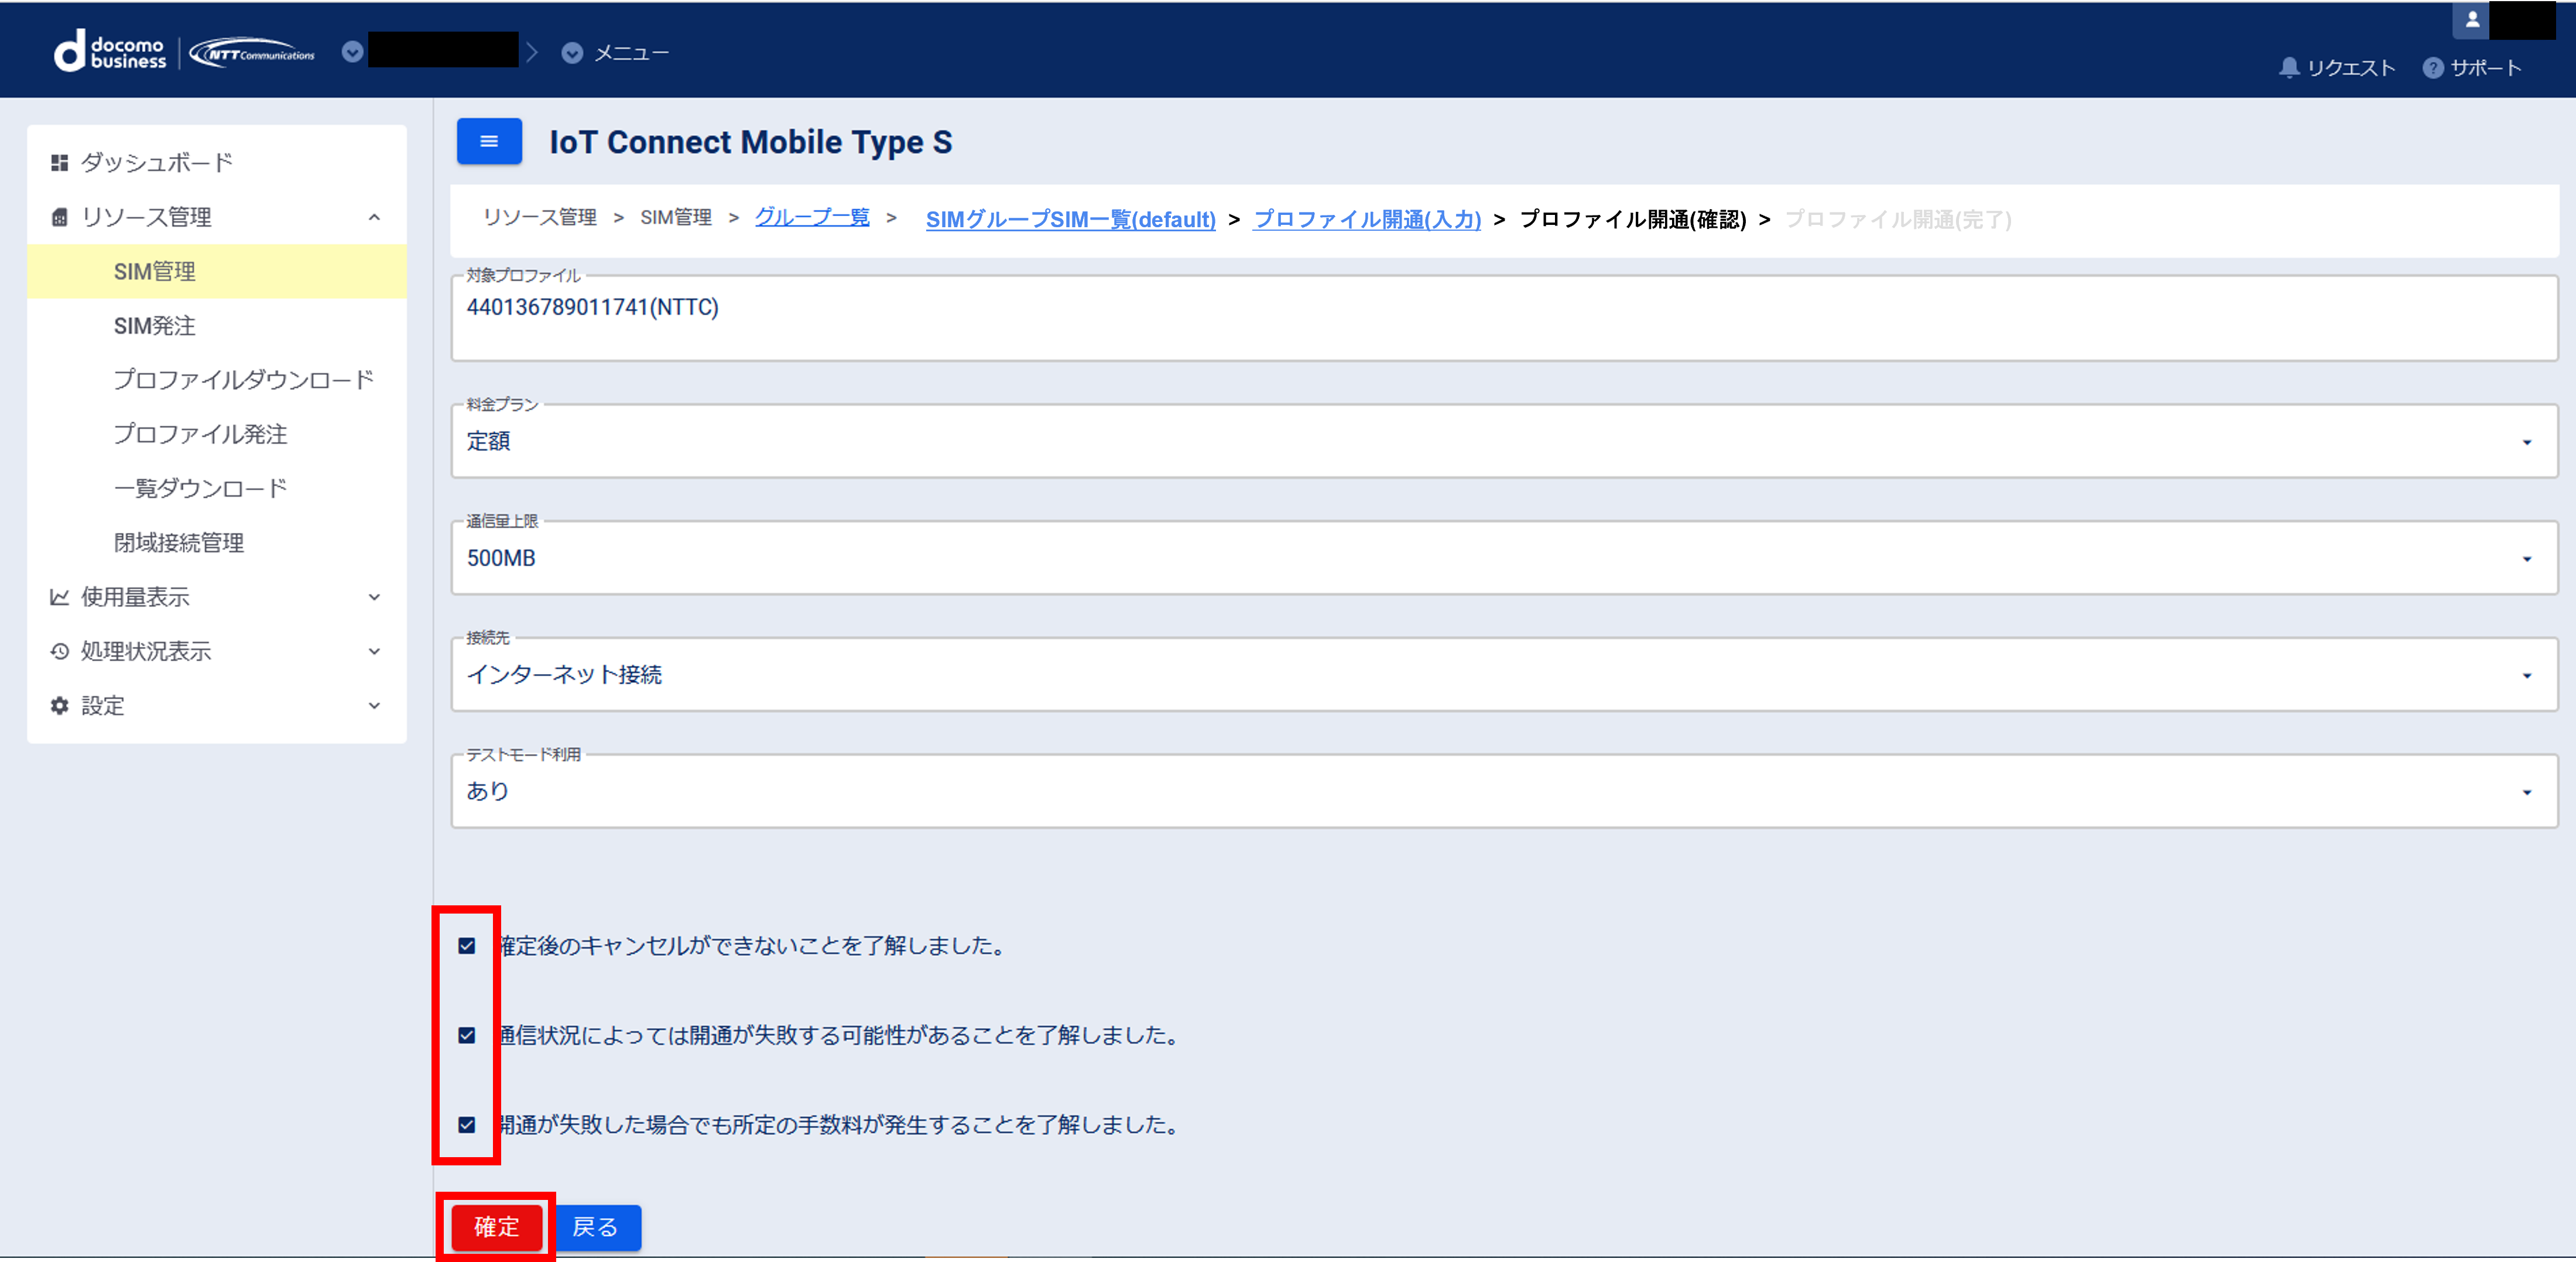Image resolution: width=2576 pixels, height=1262 pixels.
Task: Open サポート via the question mark icon
Action: tap(2432, 67)
